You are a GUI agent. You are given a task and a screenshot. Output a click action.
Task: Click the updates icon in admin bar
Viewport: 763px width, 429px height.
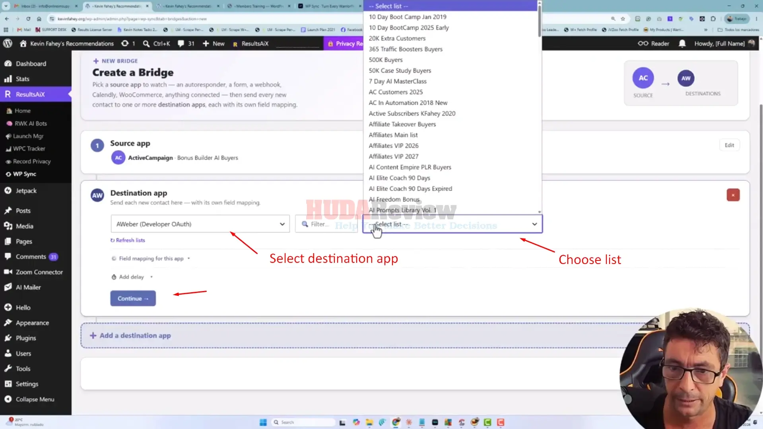pyautogui.click(x=125, y=43)
